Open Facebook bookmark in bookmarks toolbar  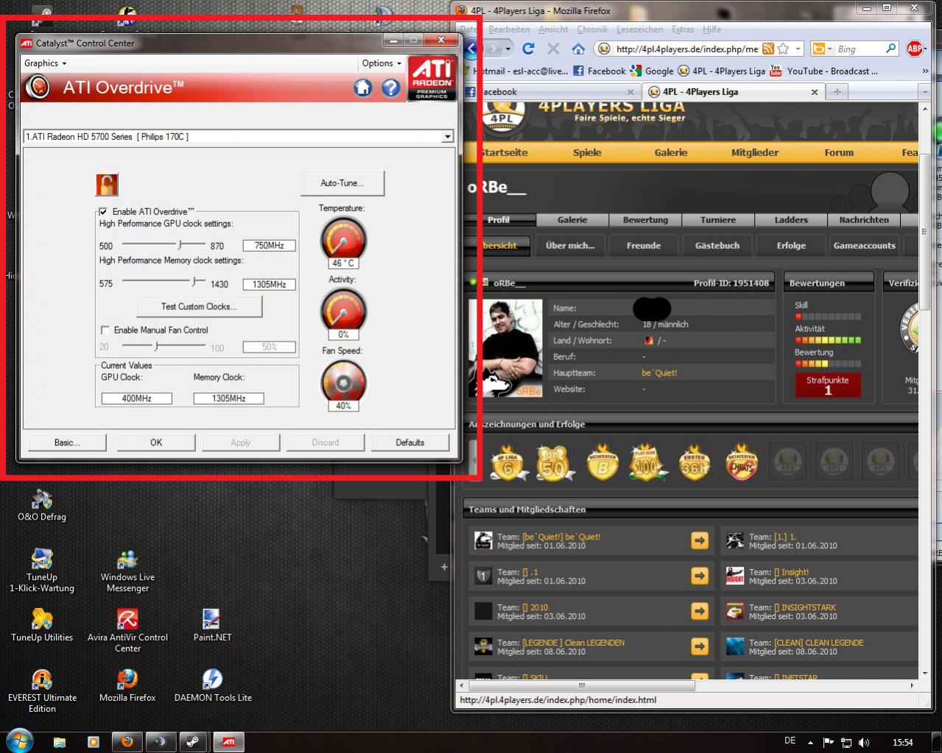(600, 71)
